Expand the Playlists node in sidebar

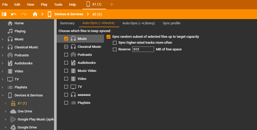(3, 87)
